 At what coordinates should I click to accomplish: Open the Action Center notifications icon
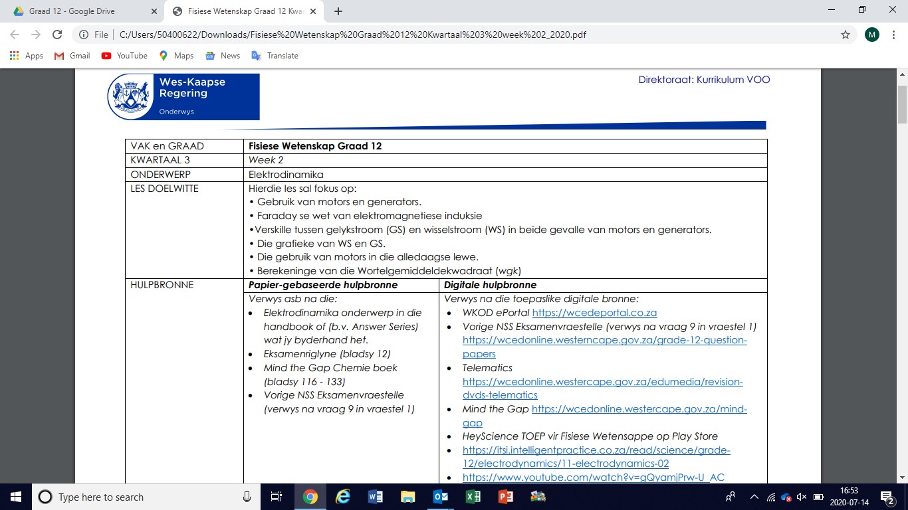point(887,497)
